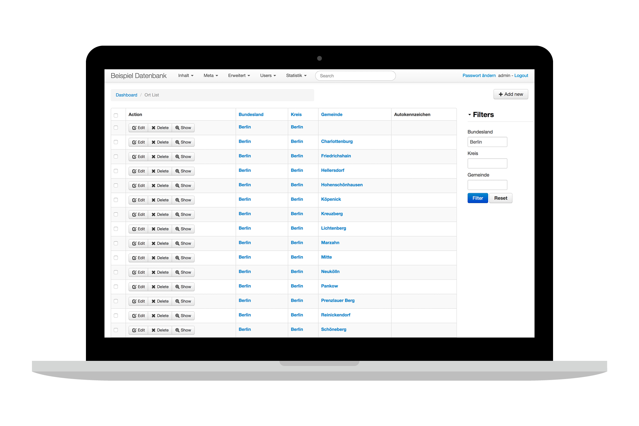Click the Kreis filter input field
The width and height of the screenshot is (639, 426).
pos(487,164)
